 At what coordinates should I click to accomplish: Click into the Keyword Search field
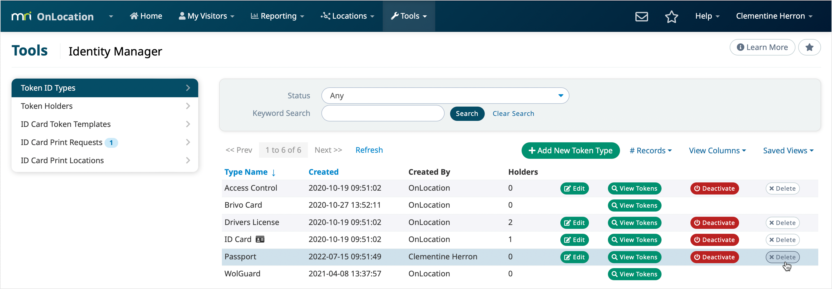(x=383, y=113)
